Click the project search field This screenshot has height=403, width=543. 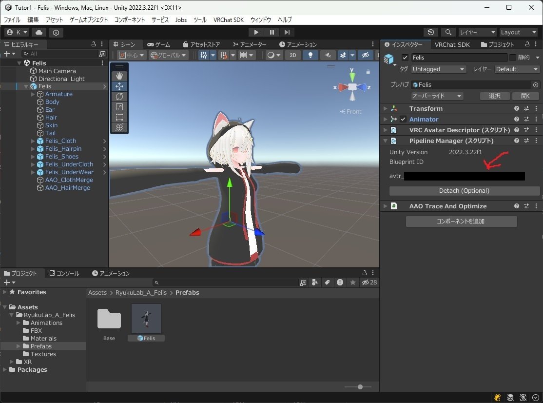[x=226, y=283]
